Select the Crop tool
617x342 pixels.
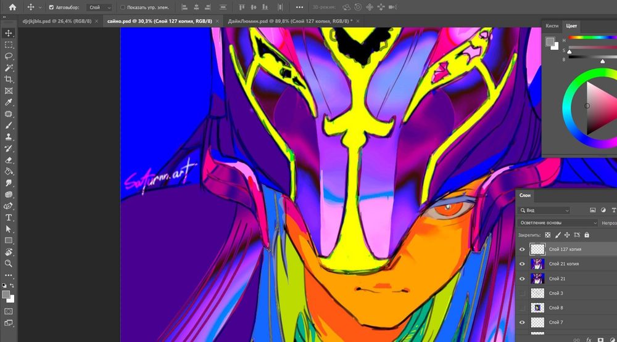9,79
